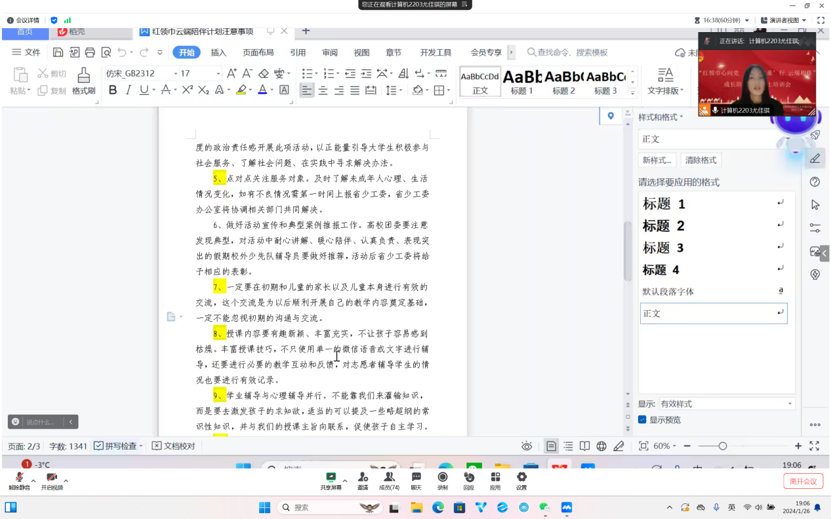This screenshot has width=831, height=519.
Task: Open the font size dropdown showing 17
Action: (x=200, y=73)
